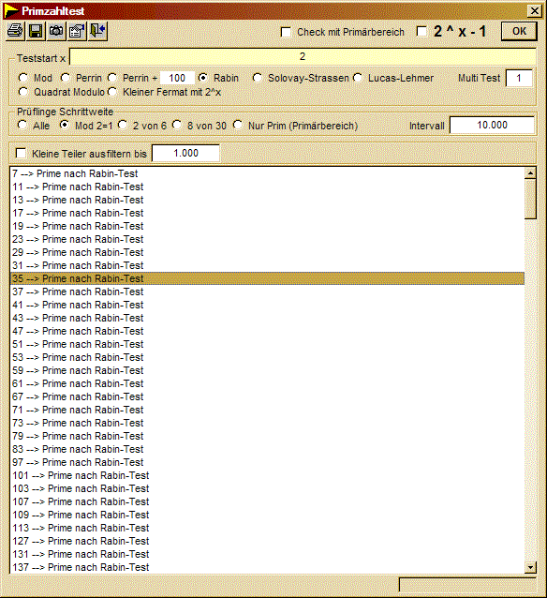Viewport: 547px width, 598px height.
Task: Click the Primzahltest title bar flag icon
Action: point(11,10)
